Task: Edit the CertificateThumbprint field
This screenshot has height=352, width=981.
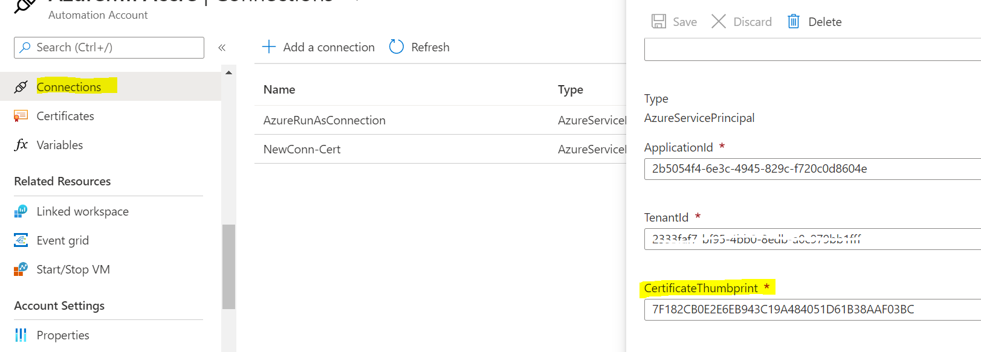Action: [810, 310]
